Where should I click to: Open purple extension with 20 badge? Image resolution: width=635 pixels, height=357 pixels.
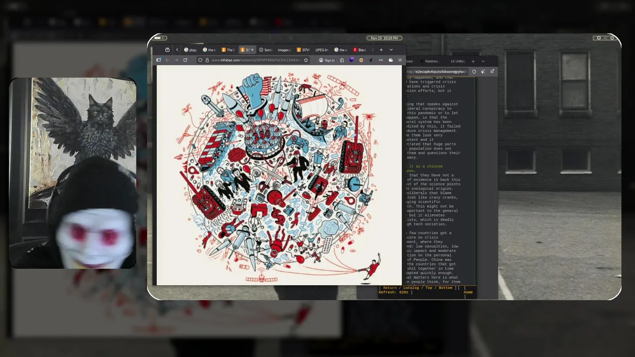coord(351,59)
